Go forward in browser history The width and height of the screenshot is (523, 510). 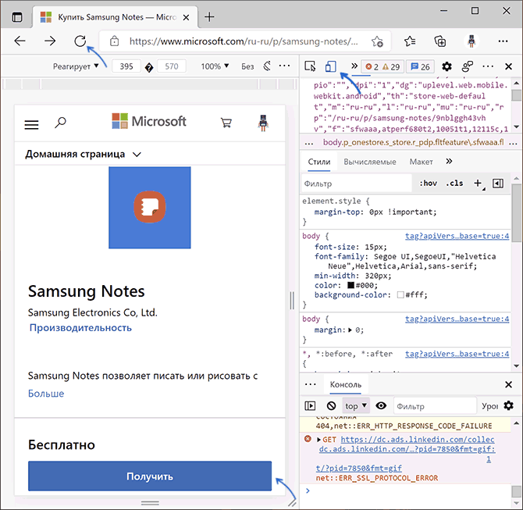50,41
